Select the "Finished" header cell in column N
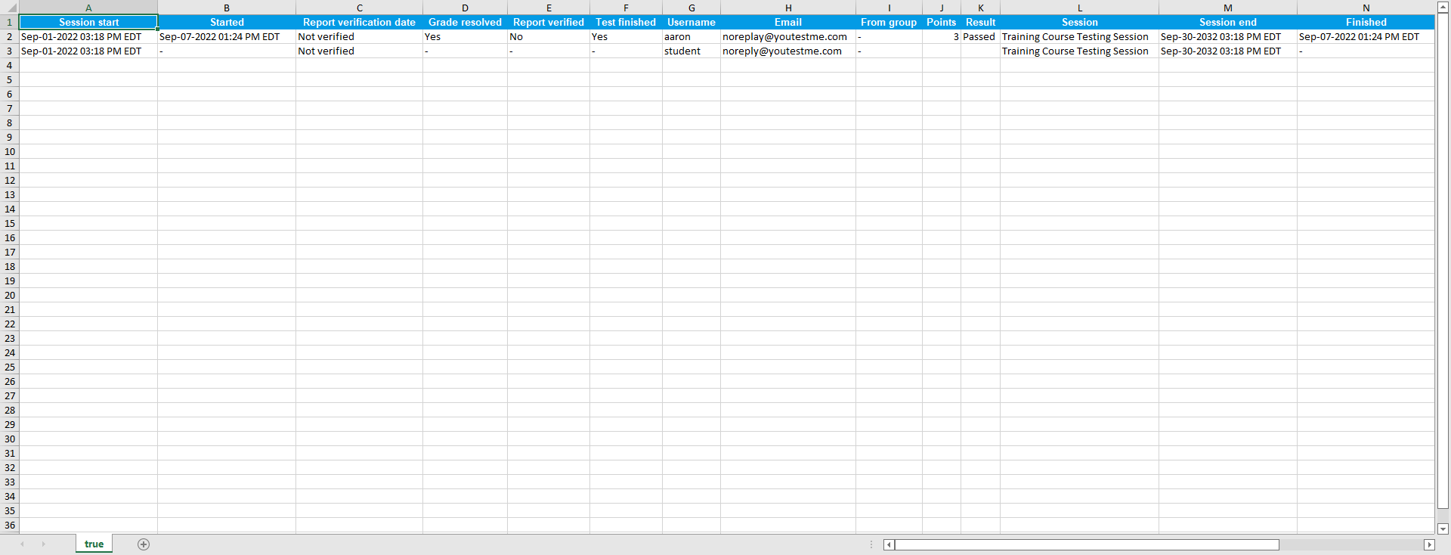The width and height of the screenshot is (1451, 555). (1366, 22)
